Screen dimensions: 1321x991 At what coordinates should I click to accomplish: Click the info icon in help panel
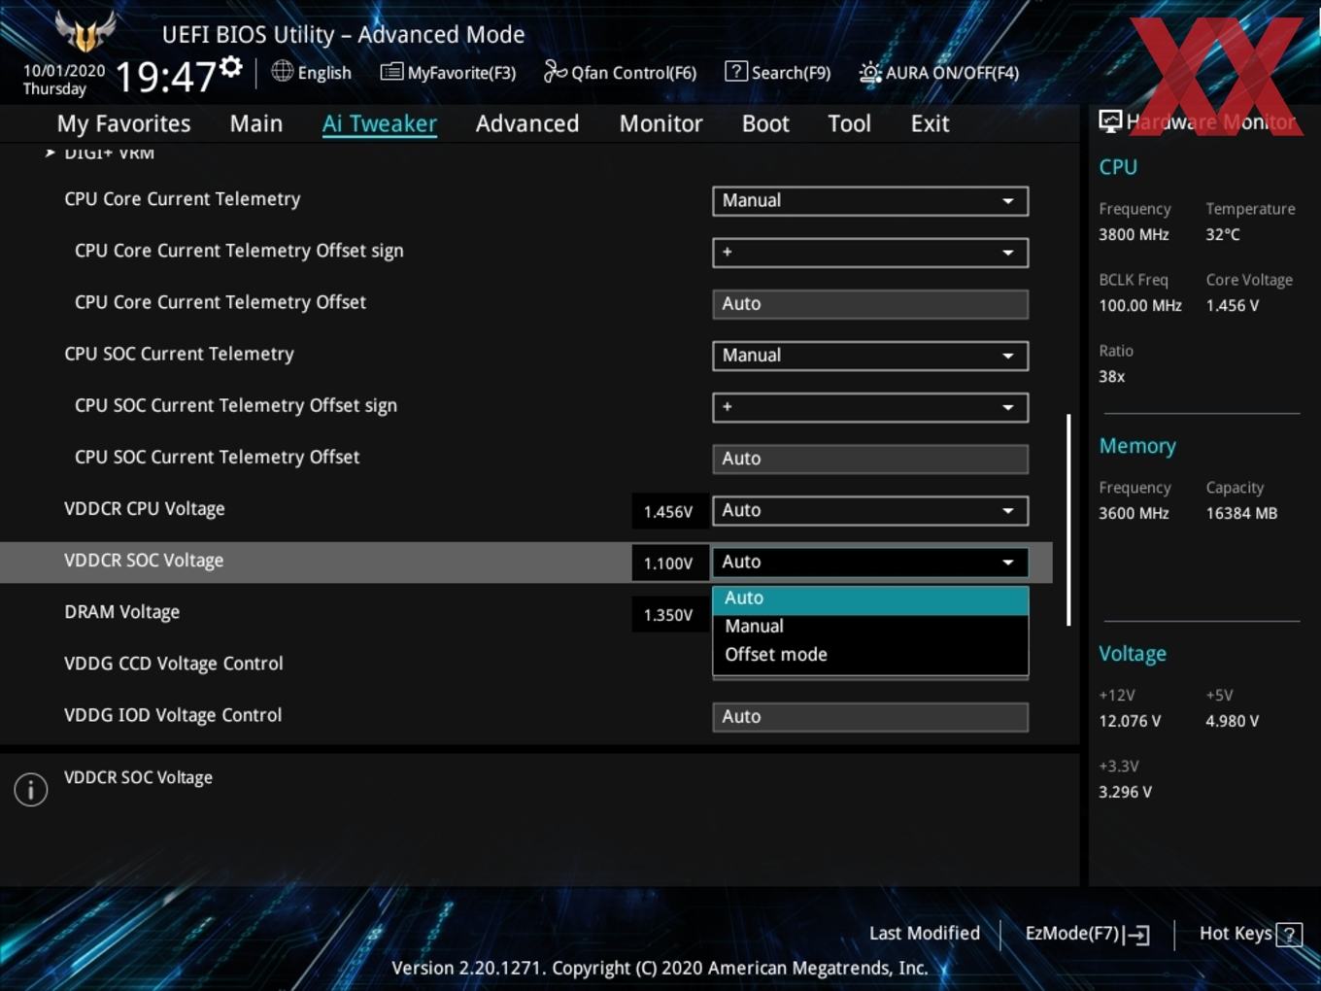click(31, 790)
